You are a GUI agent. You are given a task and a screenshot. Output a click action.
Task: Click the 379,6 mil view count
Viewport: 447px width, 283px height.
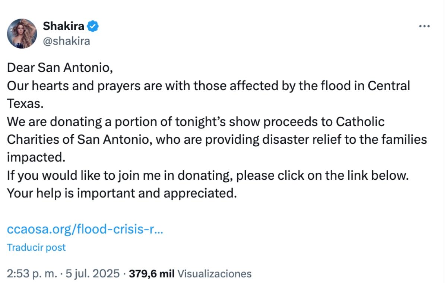tap(152, 274)
